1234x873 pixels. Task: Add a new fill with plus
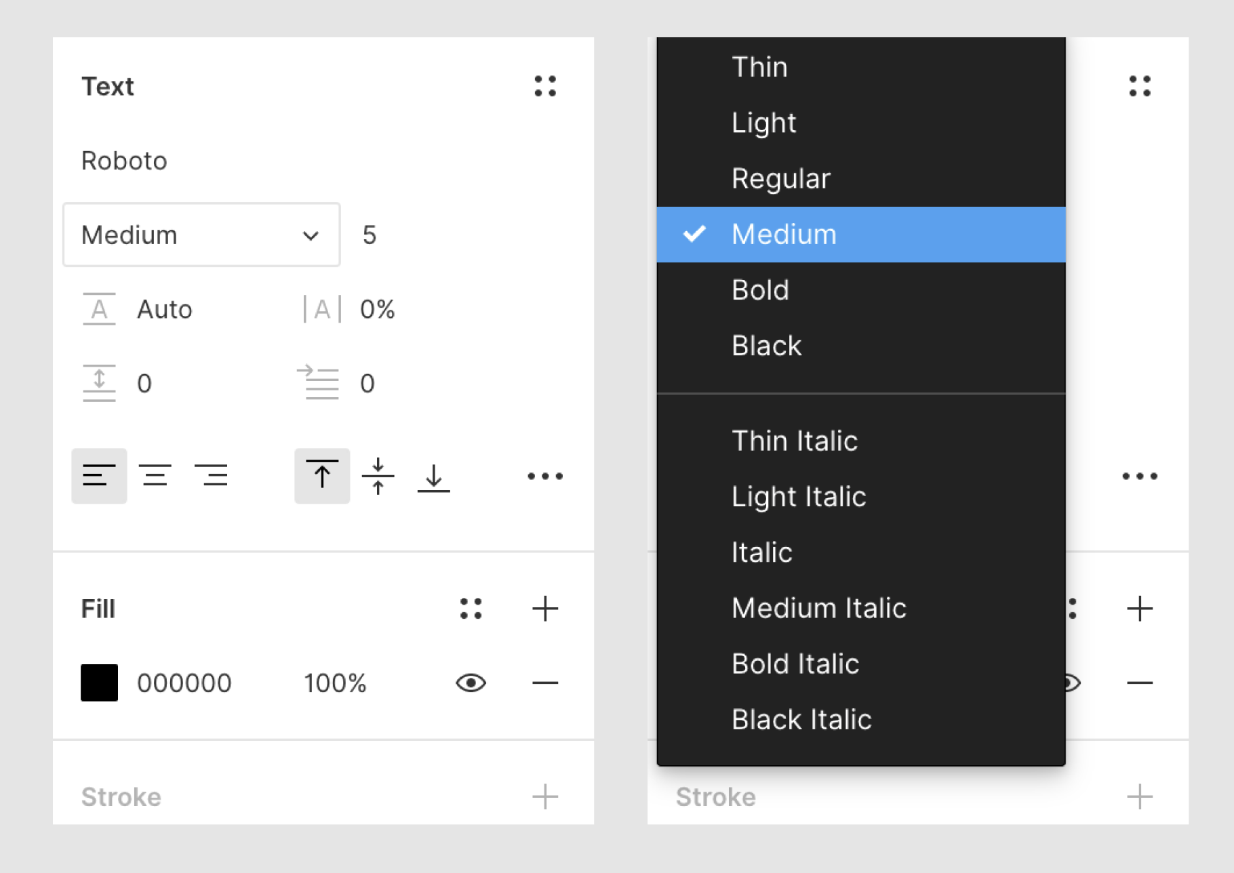545,609
